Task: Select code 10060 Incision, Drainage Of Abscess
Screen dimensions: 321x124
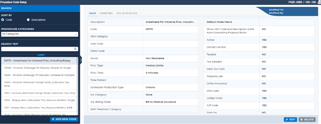Action: click(x=37, y=68)
